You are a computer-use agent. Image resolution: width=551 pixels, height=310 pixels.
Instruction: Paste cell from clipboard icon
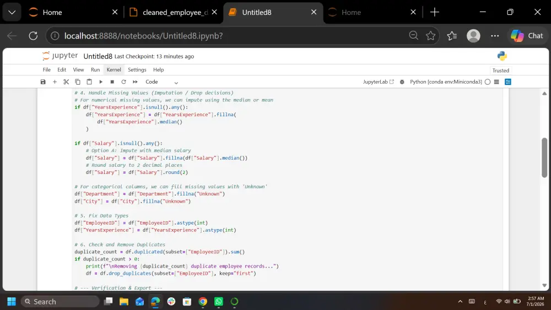[x=89, y=82]
